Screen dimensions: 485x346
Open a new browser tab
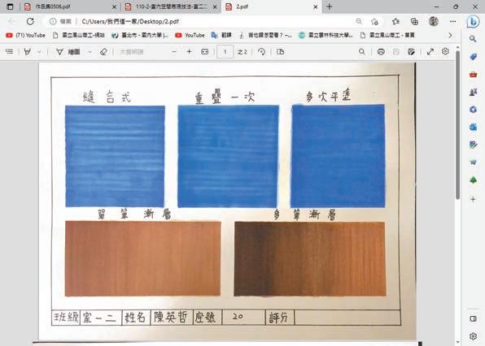tap(329, 6)
